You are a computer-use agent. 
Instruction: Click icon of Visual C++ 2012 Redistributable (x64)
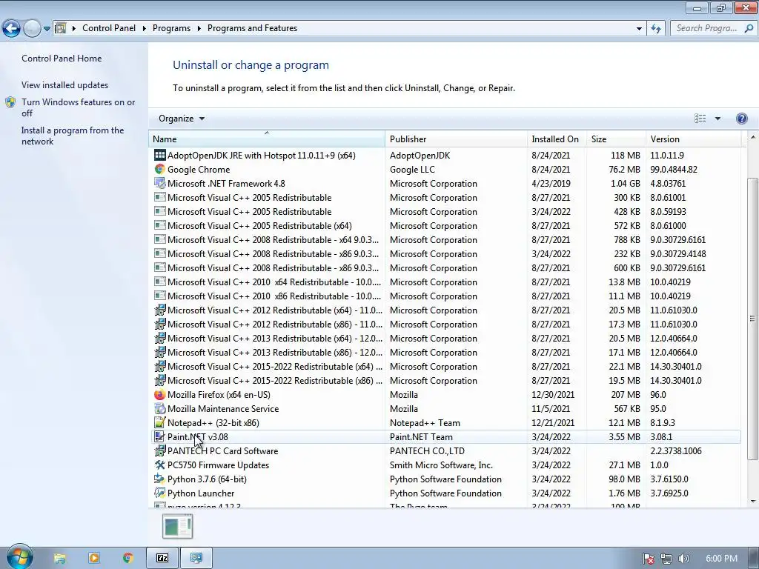coord(160,310)
